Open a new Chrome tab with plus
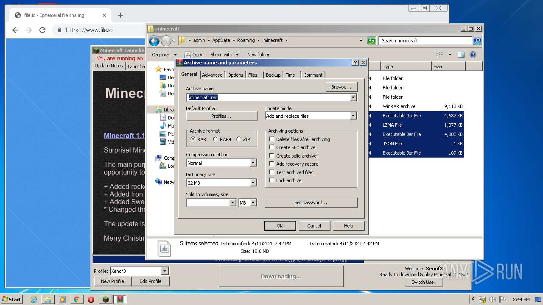This screenshot has height=305, width=543. (120, 15)
